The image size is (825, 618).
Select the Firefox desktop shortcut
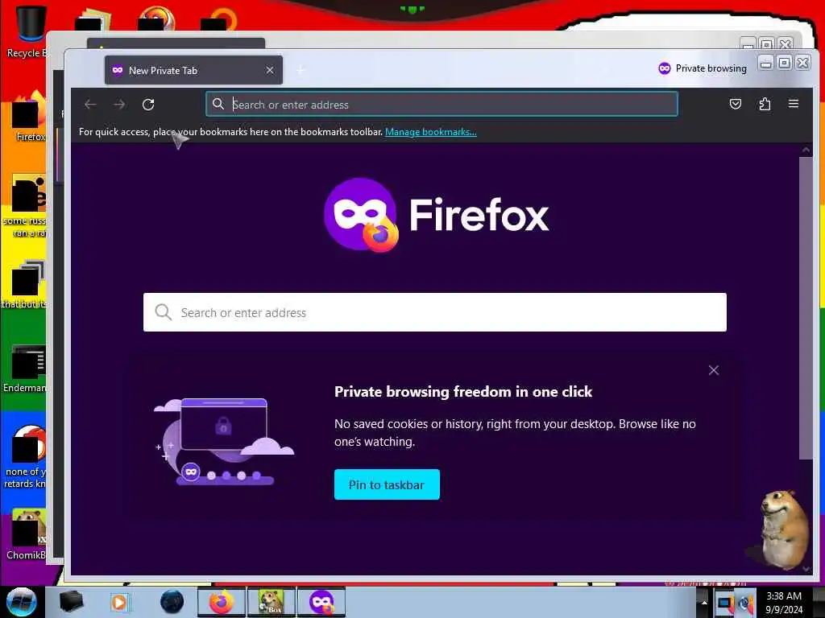click(x=30, y=117)
